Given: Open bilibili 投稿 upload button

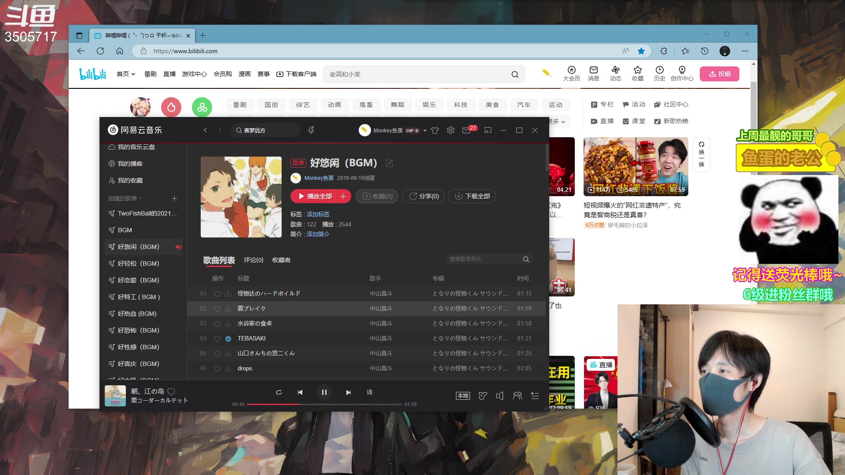Looking at the screenshot, I should click(719, 73).
